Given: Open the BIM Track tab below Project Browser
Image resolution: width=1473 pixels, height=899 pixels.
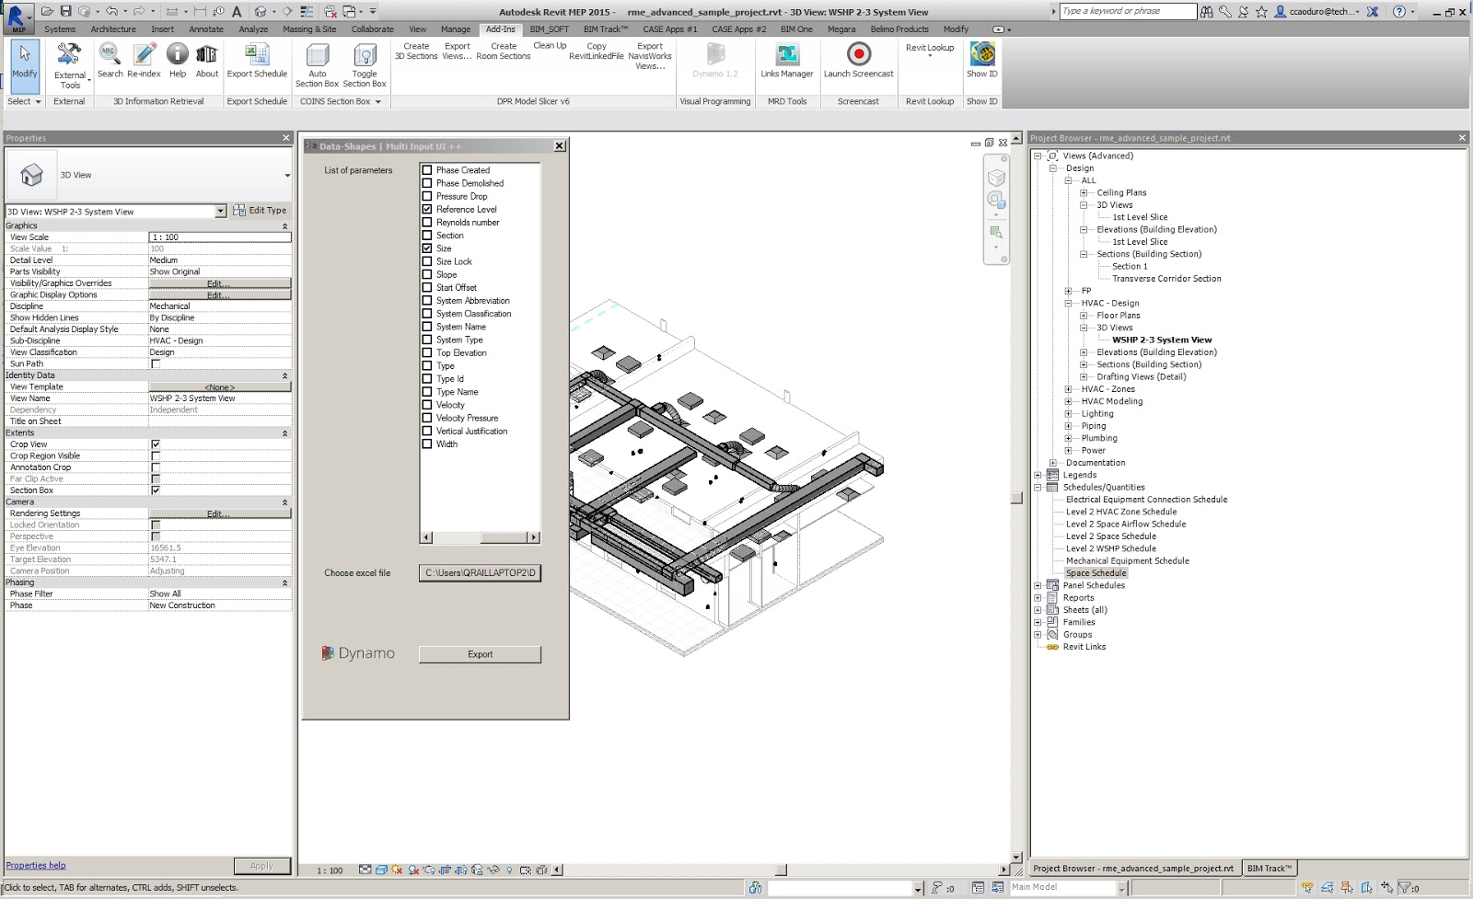Looking at the screenshot, I should 1270,867.
